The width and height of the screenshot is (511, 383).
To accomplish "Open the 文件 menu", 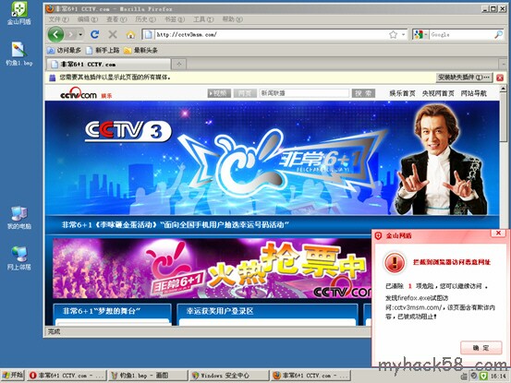I will (x=58, y=19).
